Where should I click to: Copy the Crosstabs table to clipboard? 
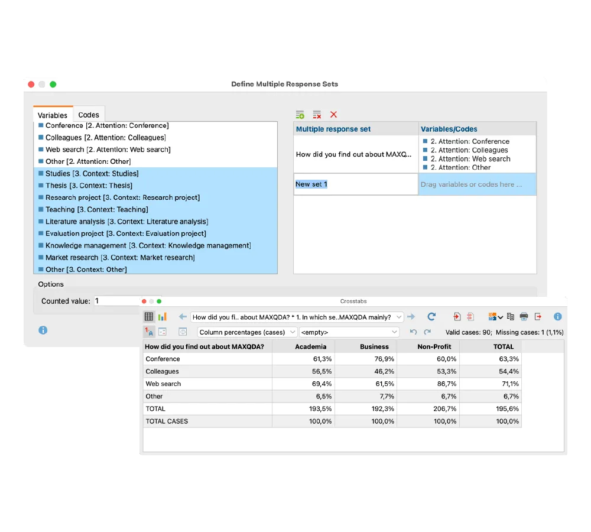coord(511,317)
